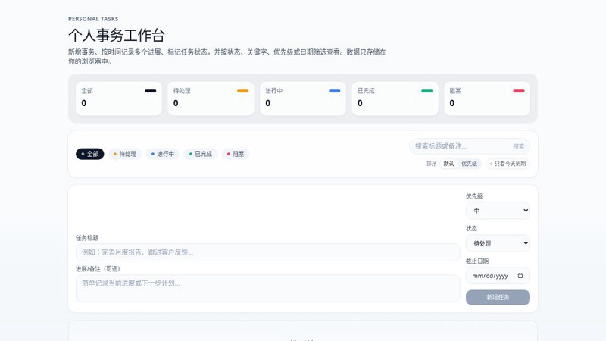Click the red indicator on 阻塞 card
Viewport: 606px width, 341px height.
519,91
